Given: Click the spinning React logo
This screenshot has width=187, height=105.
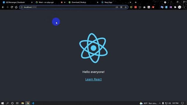Looking at the screenshot, I should 93,48.
